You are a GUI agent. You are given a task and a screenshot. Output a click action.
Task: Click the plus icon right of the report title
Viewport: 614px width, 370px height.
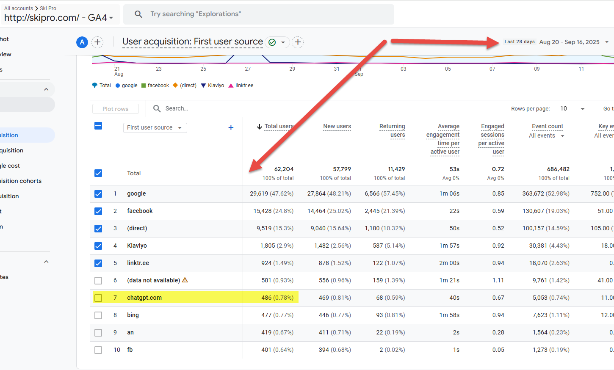(x=298, y=42)
